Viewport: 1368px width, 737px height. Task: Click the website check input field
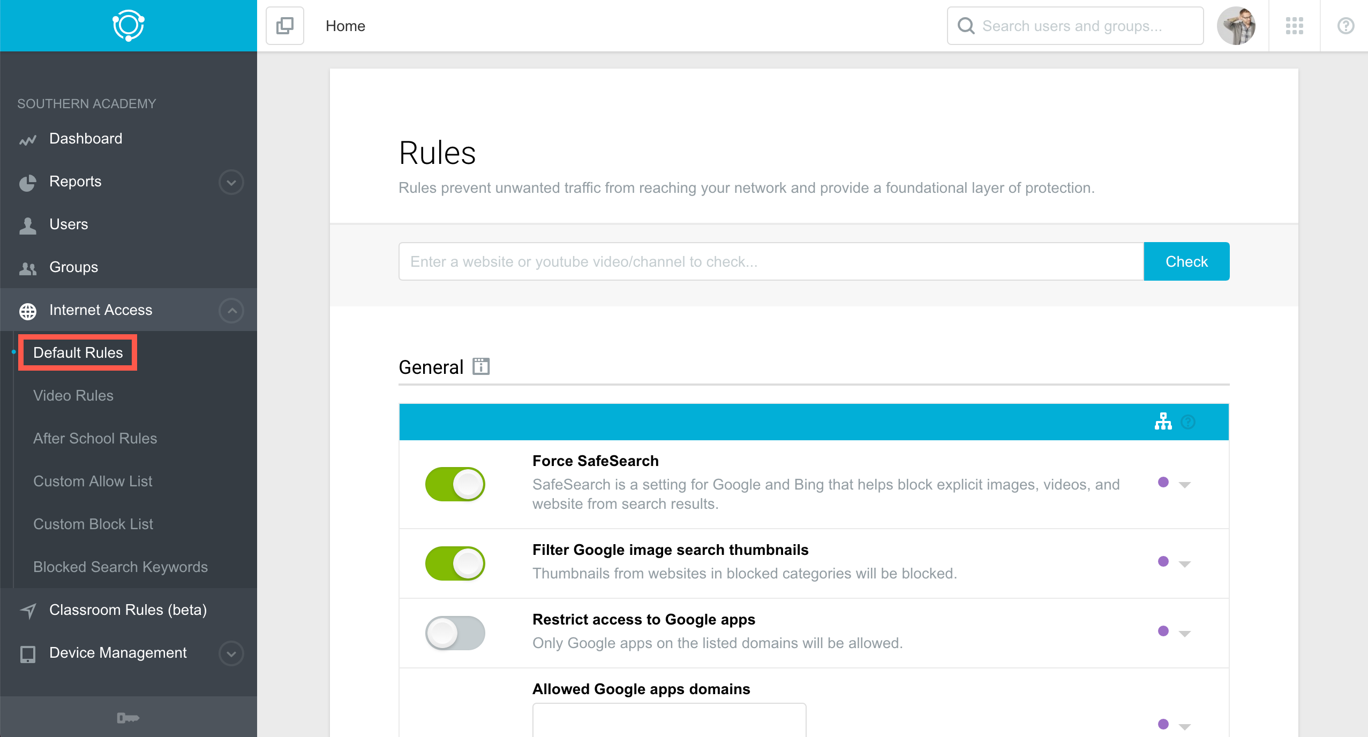coord(771,261)
